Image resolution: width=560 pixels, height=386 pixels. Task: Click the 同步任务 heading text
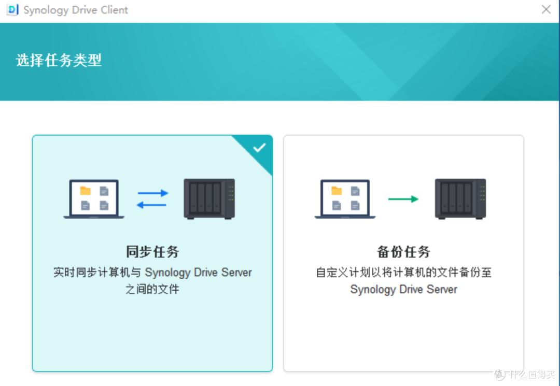[152, 252]
